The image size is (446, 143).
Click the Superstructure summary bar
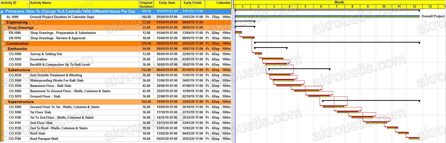[x=371, y=101]
